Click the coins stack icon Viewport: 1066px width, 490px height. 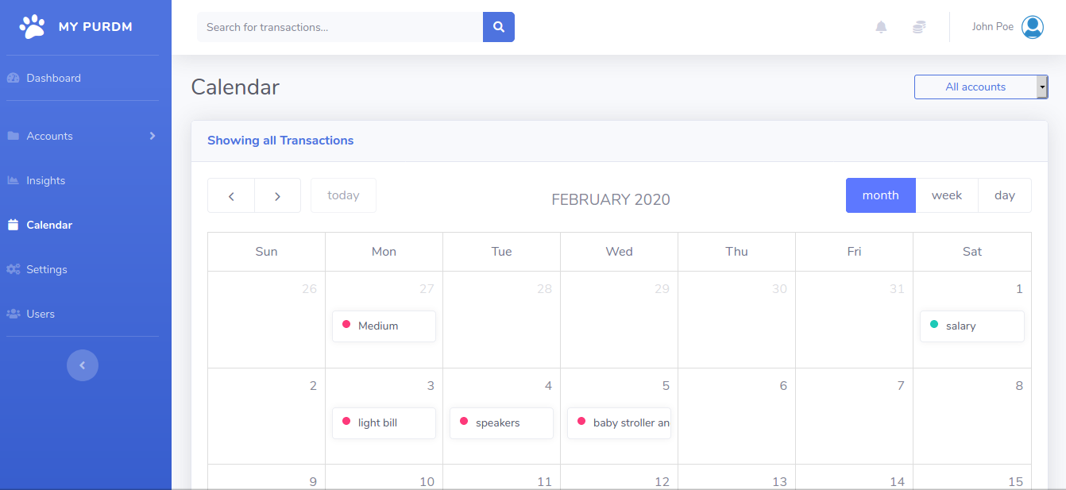[919, 27]
